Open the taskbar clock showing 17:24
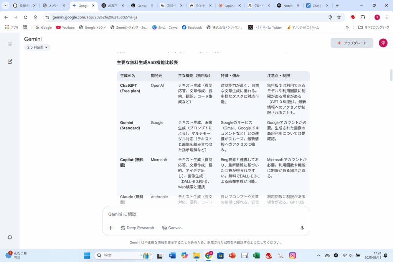 (x=373, y=255)
